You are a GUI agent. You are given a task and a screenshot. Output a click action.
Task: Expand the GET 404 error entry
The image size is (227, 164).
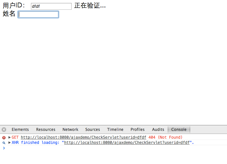[9, 137]
